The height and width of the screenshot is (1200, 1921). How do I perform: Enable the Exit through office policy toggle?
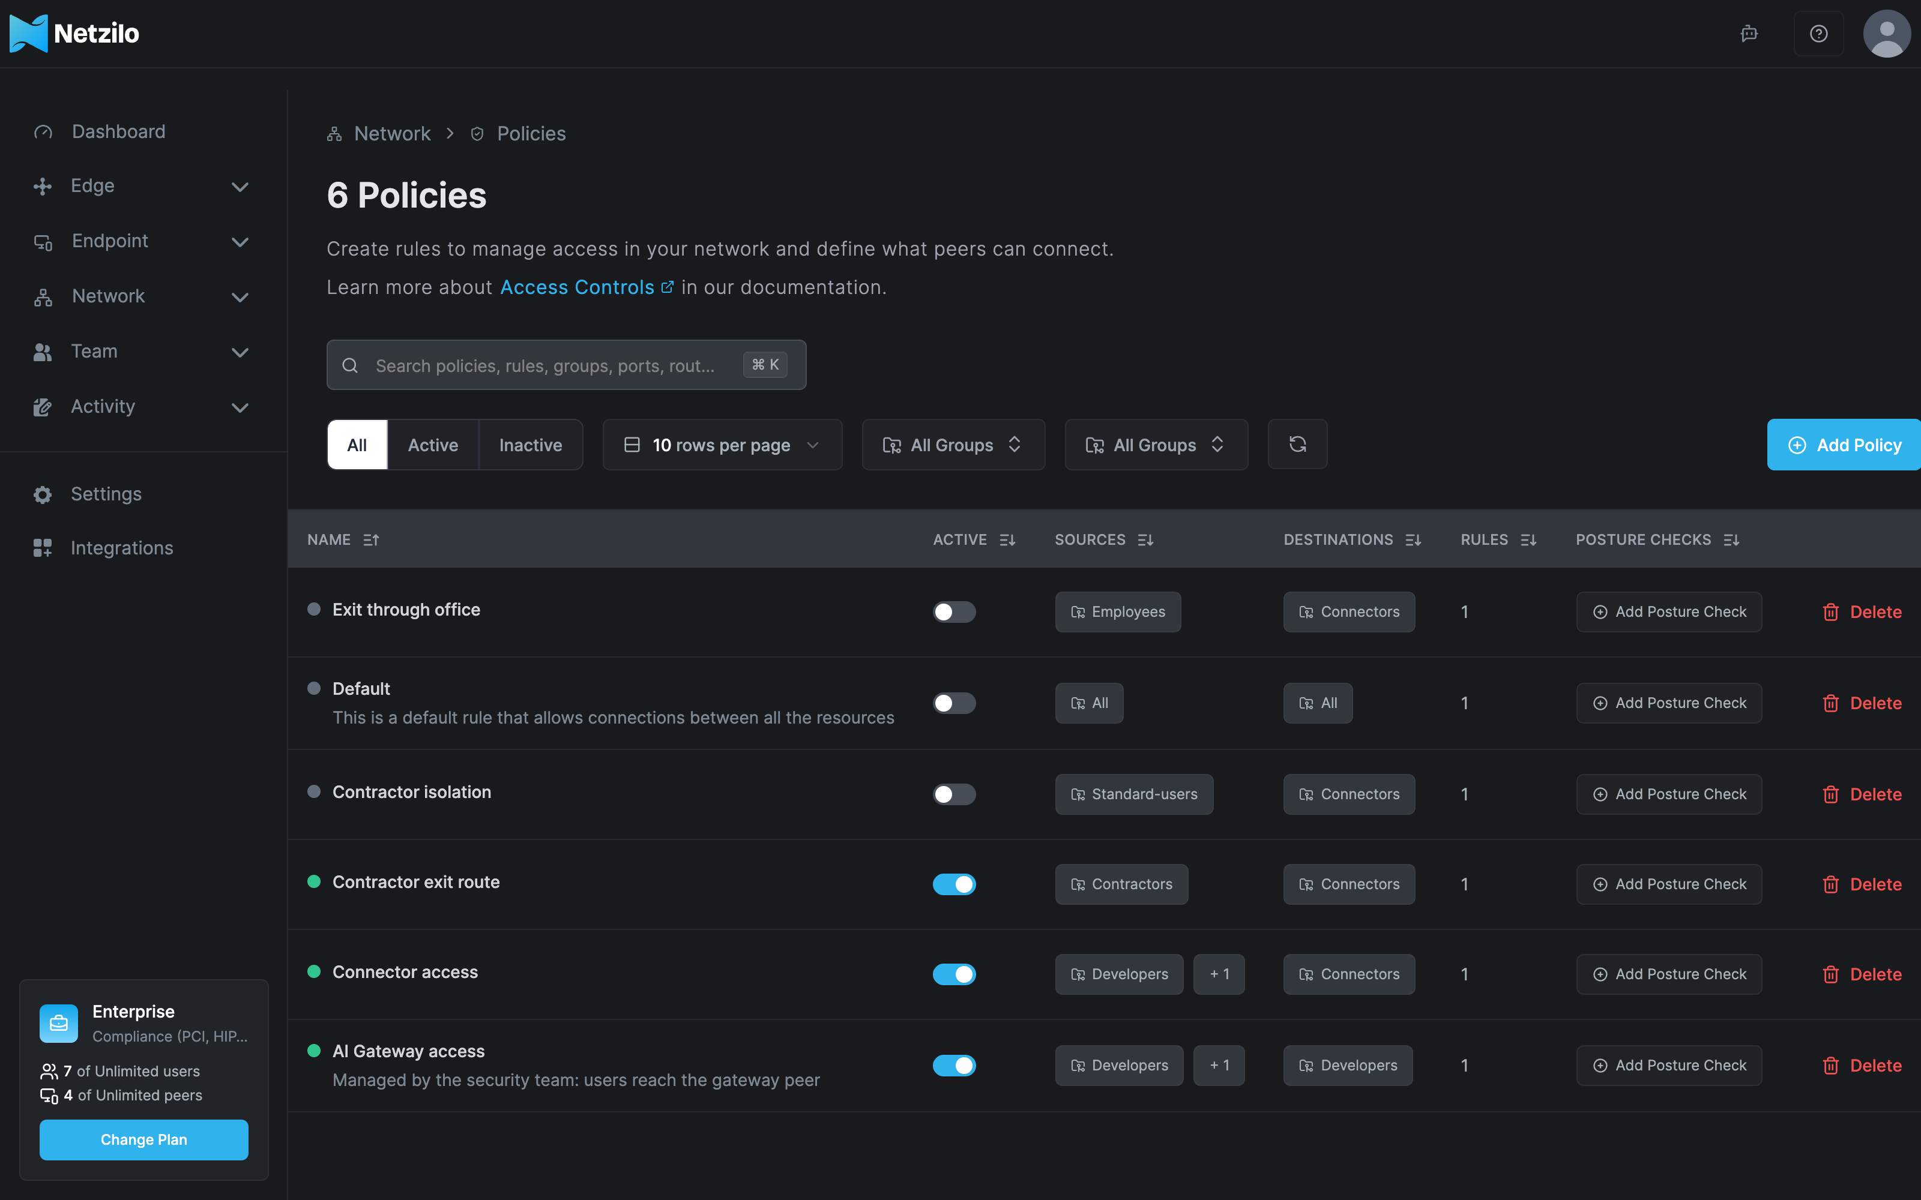(x=954, y=612)
